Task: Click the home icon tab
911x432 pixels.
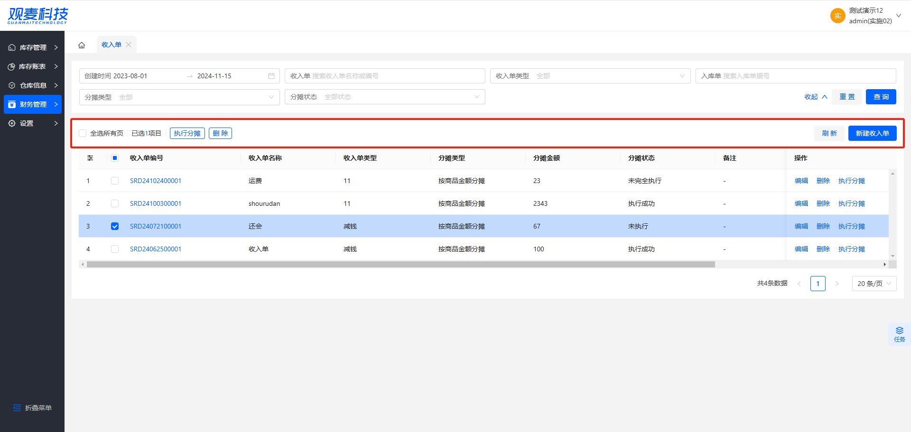Action: tap(82, 45)
